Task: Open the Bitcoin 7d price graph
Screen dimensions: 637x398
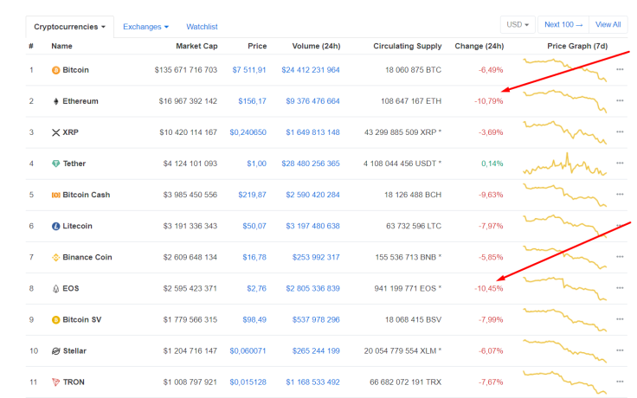Action: pos(564,70)
